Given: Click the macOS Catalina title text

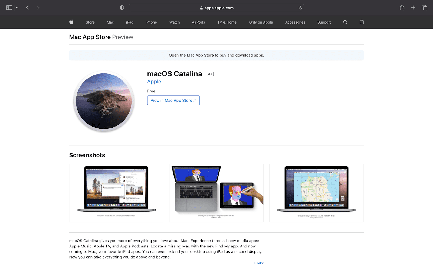Looking at the screenshot, I should pos(175,74).
